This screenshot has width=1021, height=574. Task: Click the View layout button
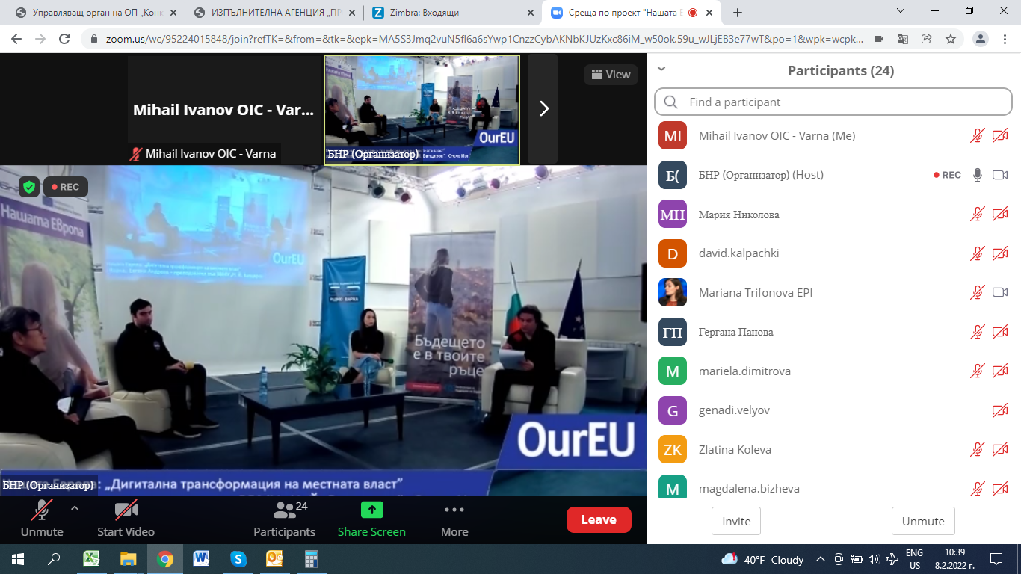pyautogui.click(x=611, y=75)
